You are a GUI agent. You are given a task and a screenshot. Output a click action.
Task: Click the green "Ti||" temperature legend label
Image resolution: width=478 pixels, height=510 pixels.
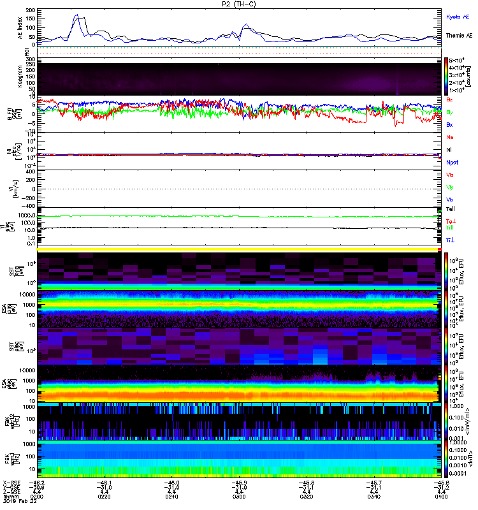coord(449,228)
